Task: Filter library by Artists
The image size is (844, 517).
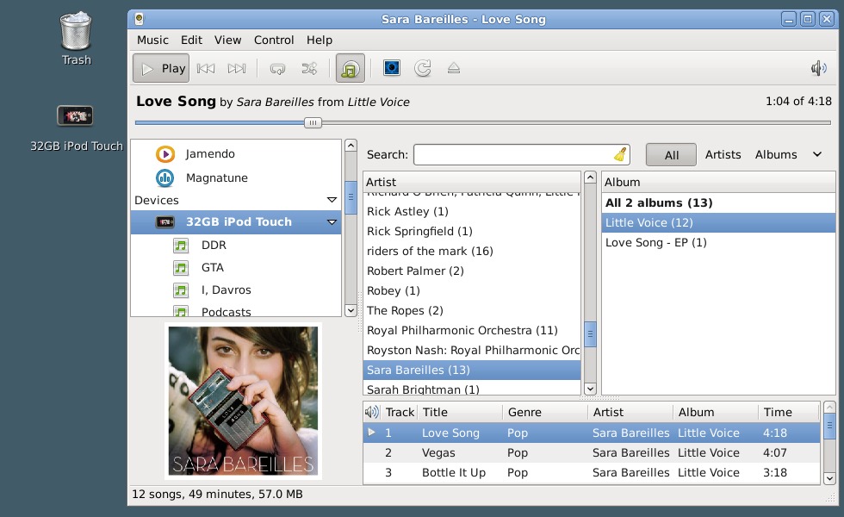Action: click(723, 154)
